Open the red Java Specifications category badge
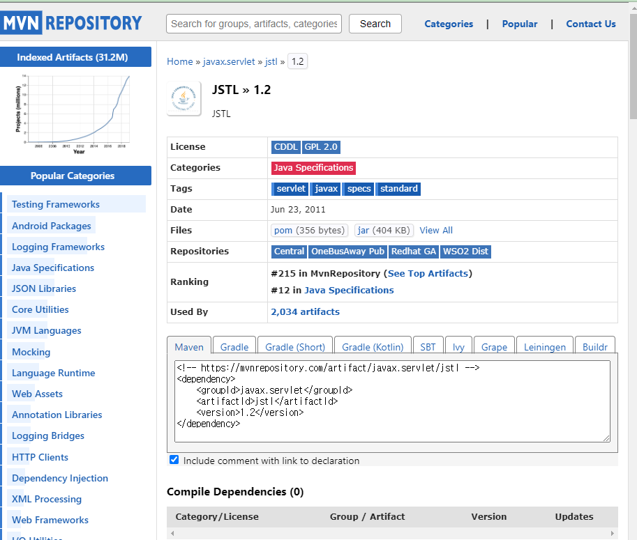This screenshot has height=540, width=637. pyautogui.click(x=313, y=168)
